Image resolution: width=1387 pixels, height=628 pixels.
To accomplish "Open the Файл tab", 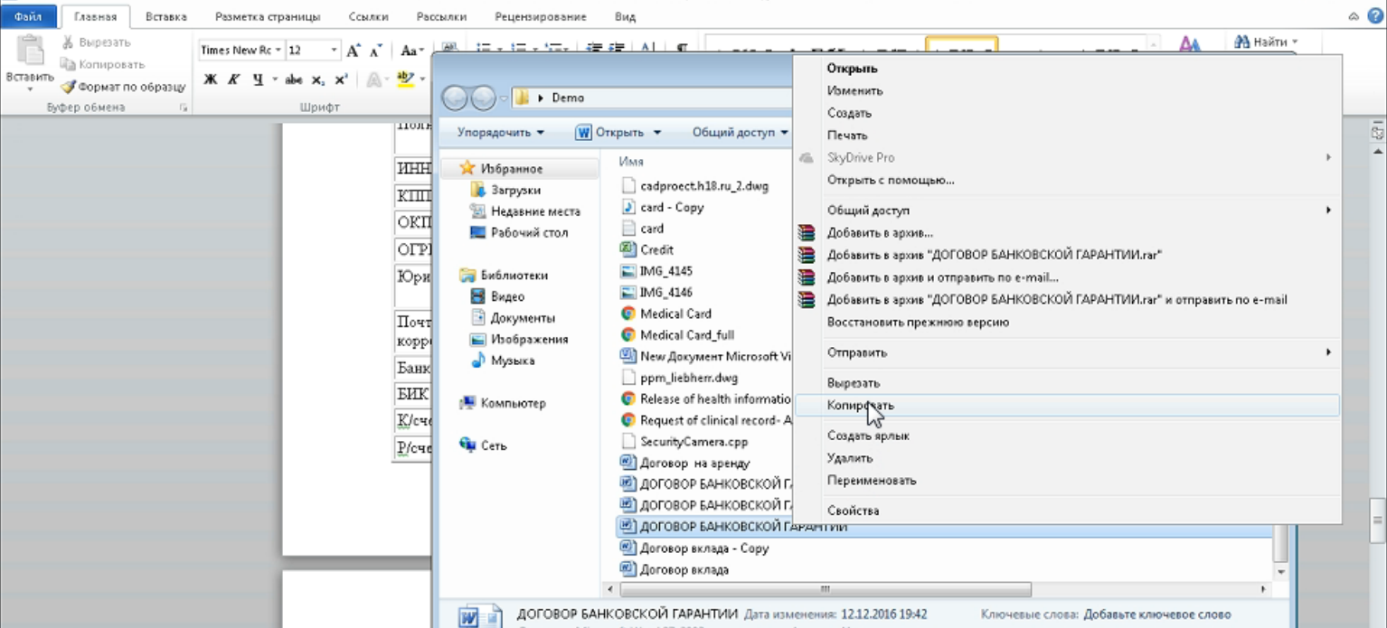I will (x=29, y=16).
